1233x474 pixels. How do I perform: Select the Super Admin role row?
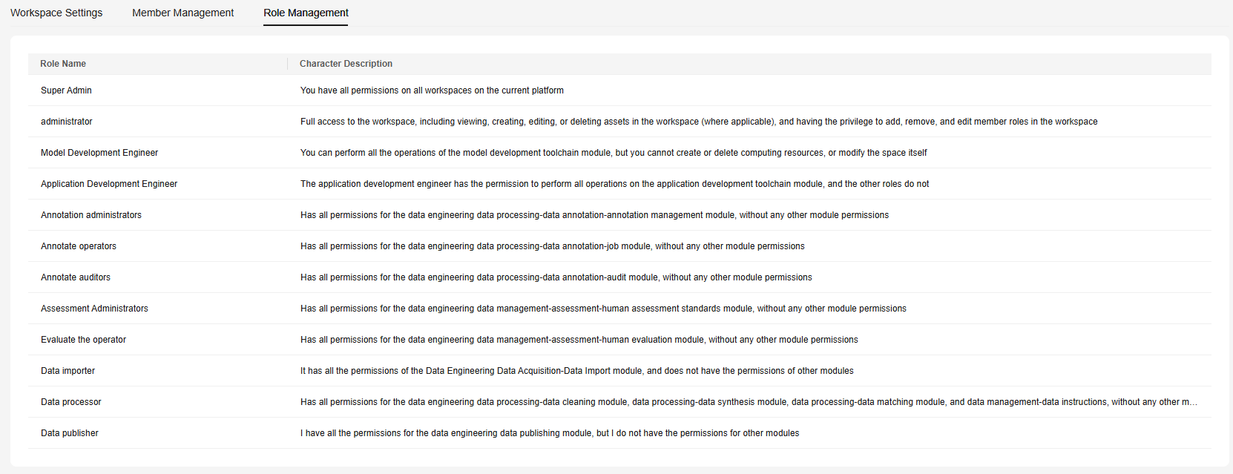click(x=66, y=90)
